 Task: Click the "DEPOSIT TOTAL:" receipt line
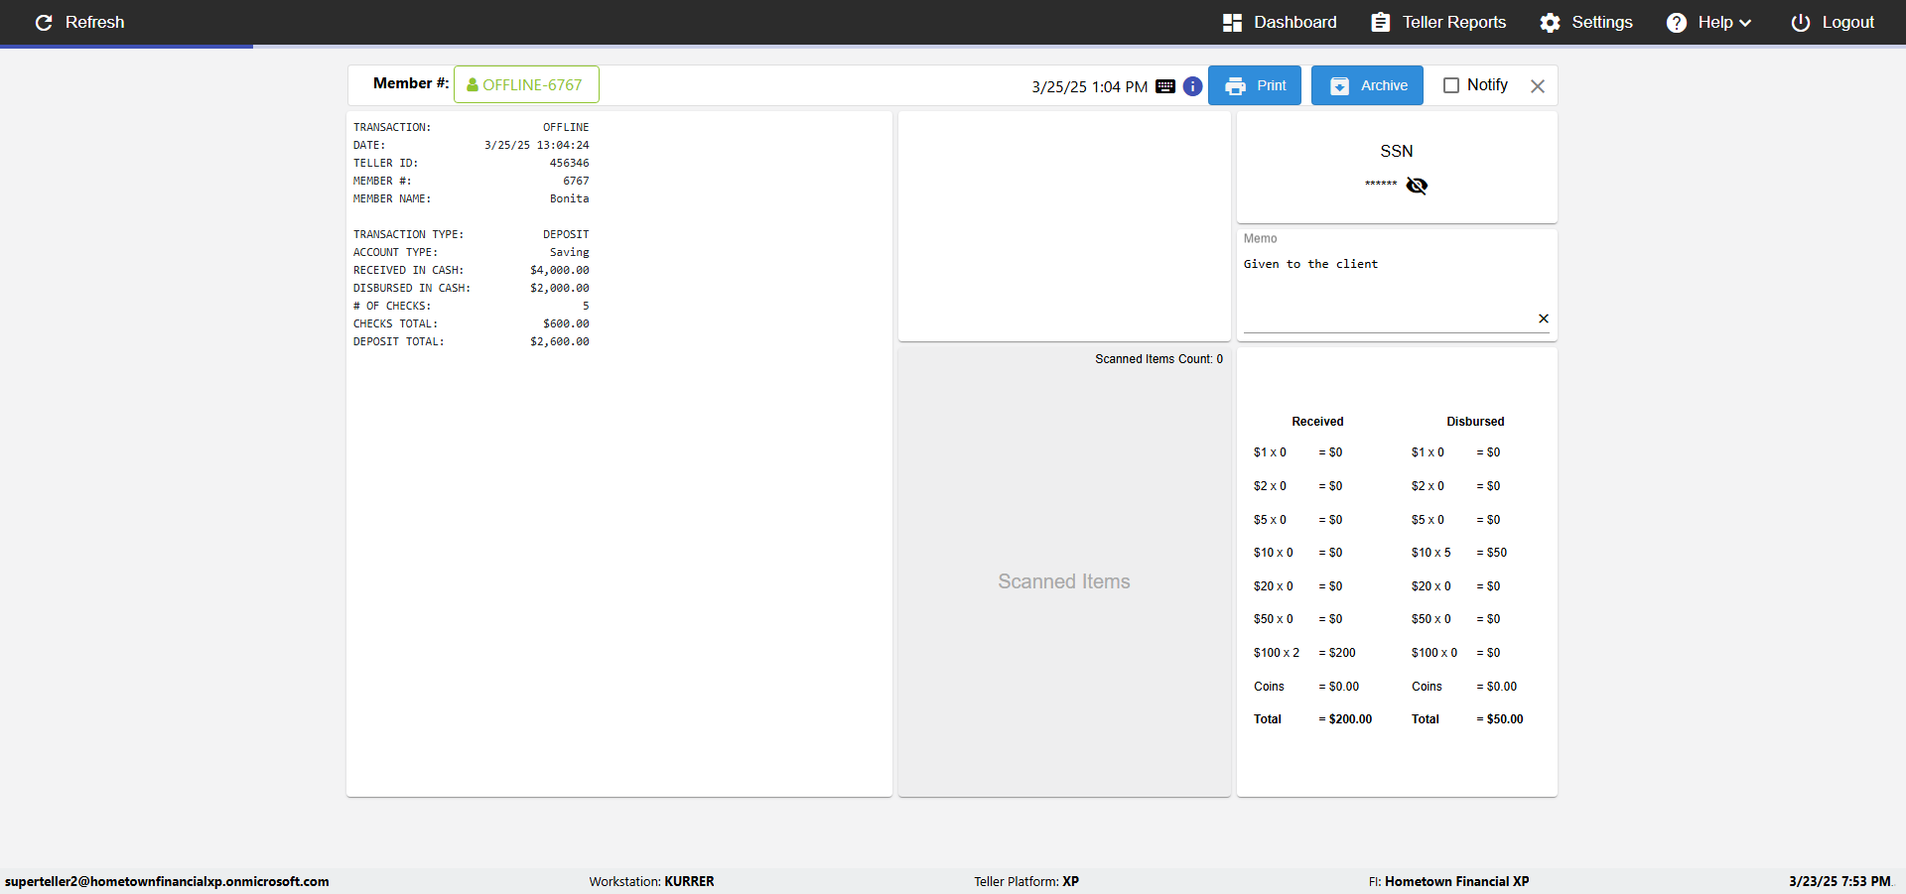click(471, 341)
